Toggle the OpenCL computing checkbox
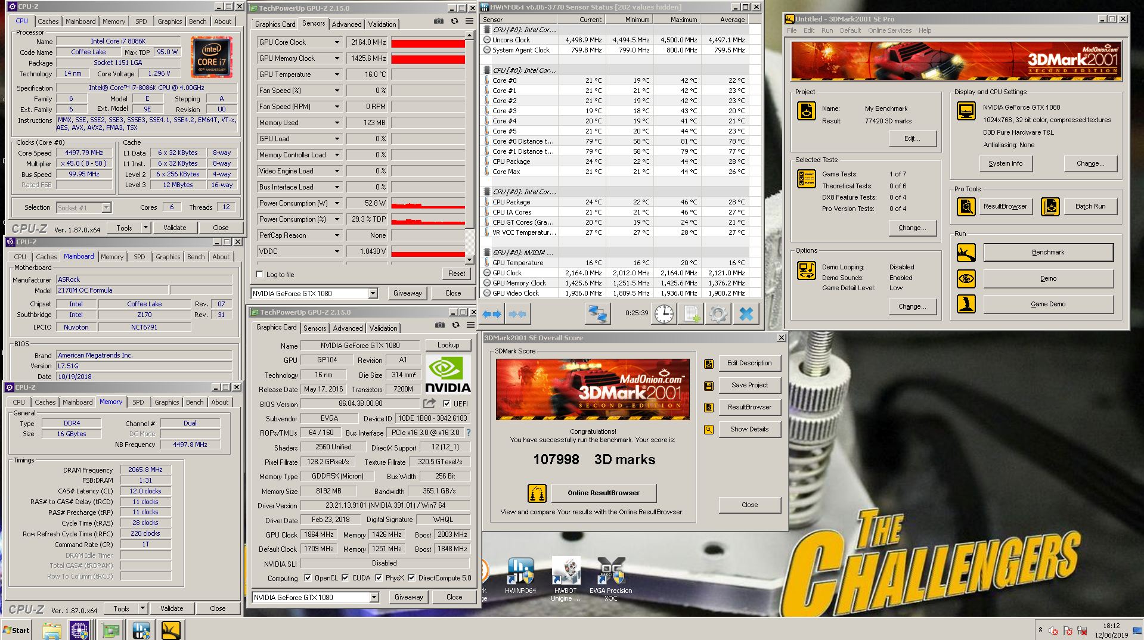 (x=308, y=577)
